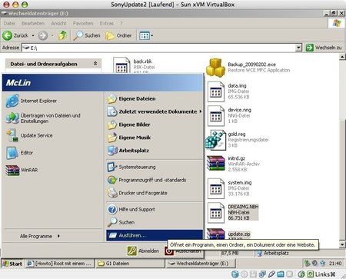346x279 pixels.
Task: Launch Übertragen von Dateien und Einstellungen
Action: click(x=43, y=118)
